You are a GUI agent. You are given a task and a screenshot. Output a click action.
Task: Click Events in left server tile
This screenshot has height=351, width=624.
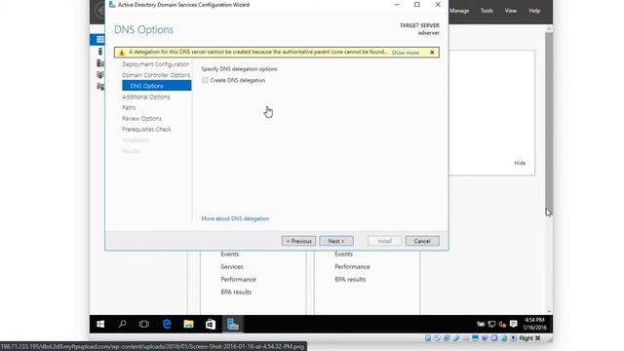click(230, 253)
